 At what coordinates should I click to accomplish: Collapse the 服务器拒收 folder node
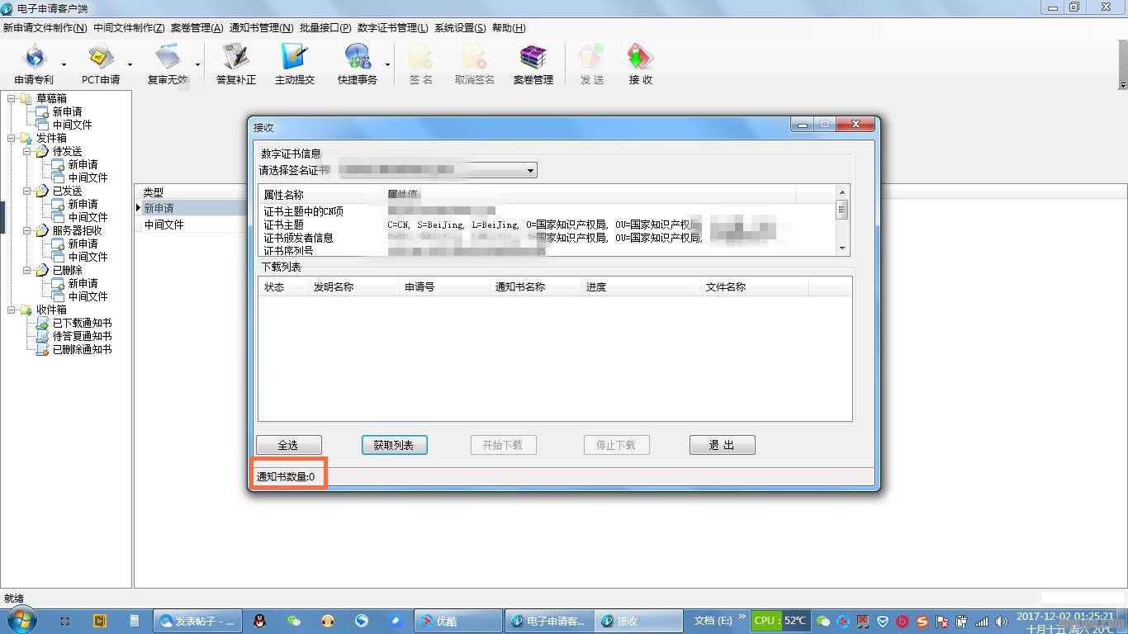[28, 231]
